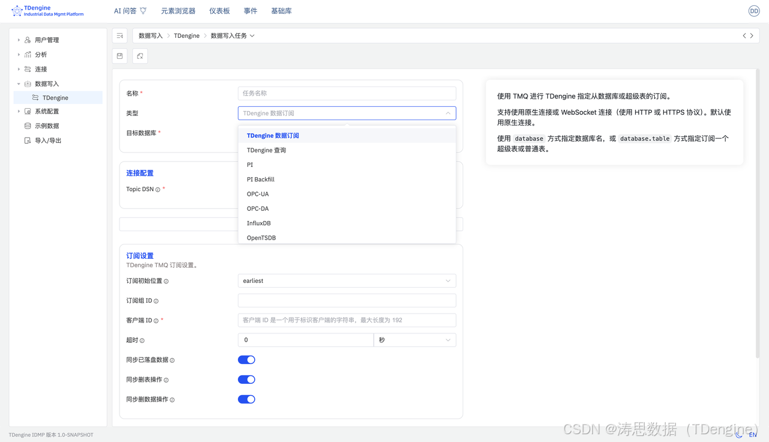The width and height of the screenshot is (769, 442).
Task: Toggle 同步删数据操作 switch
Action: point(246,399)
